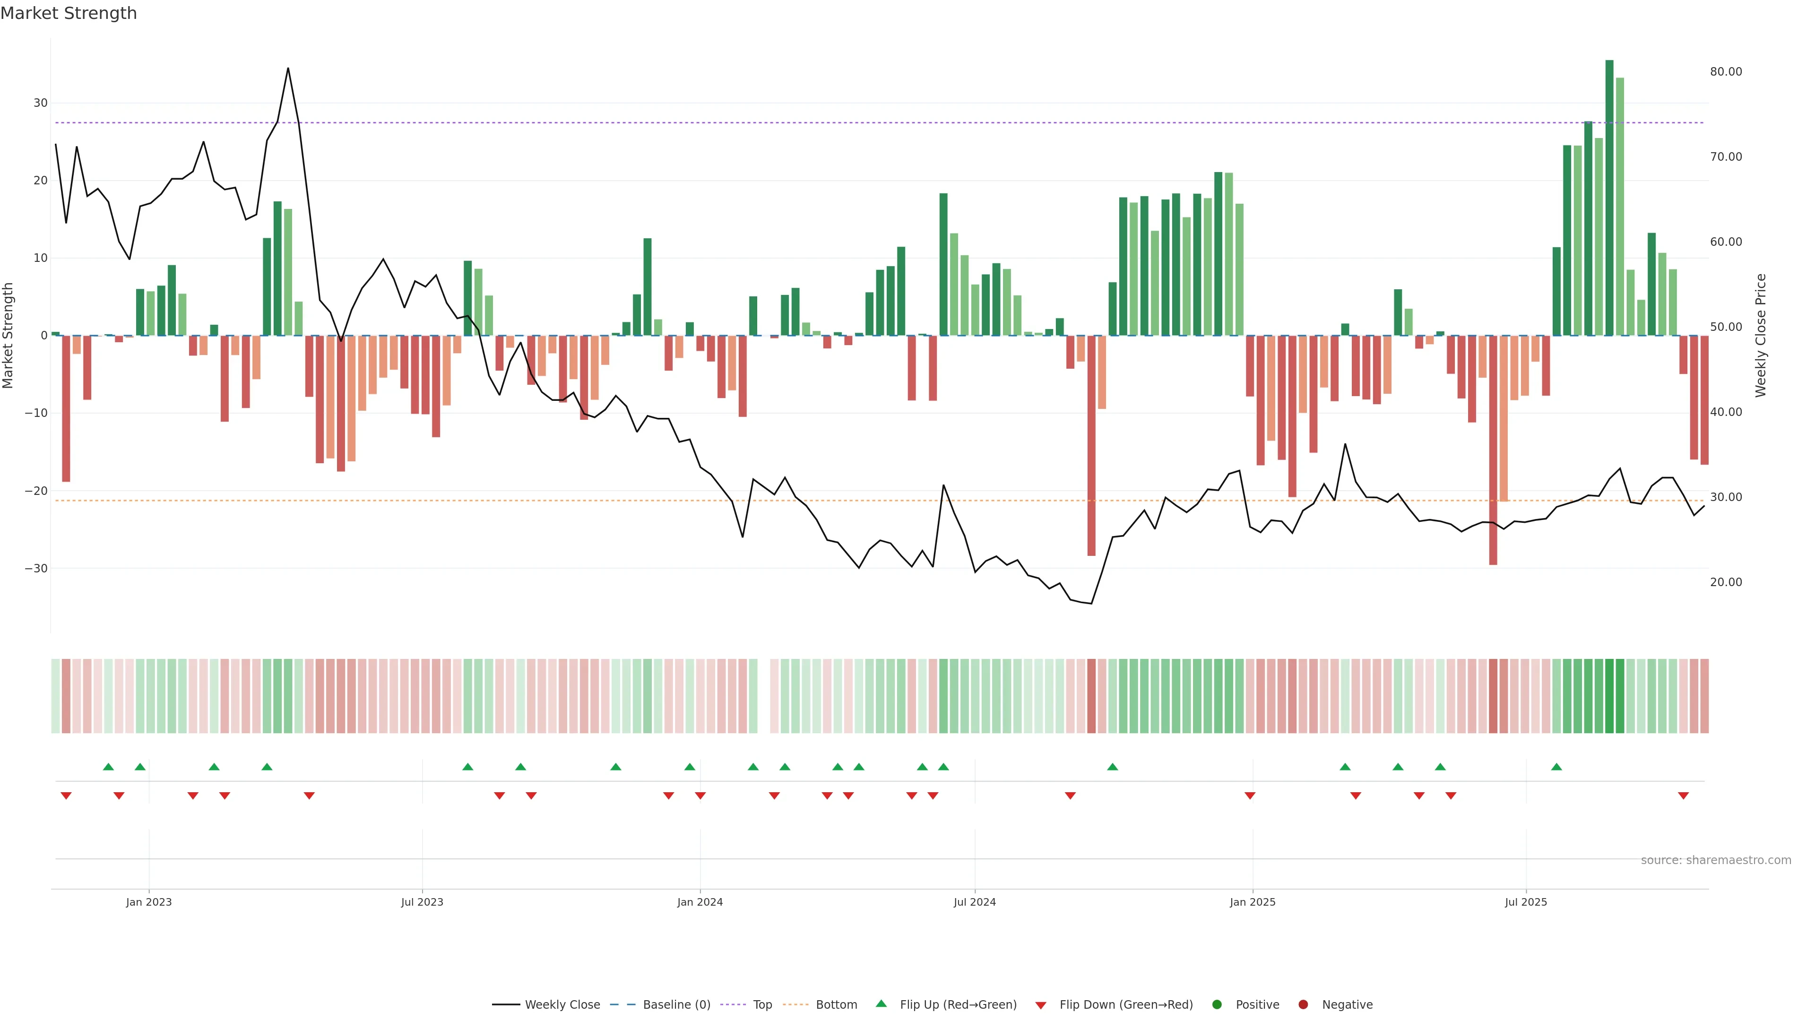Click the Market Strength chart title
This screenshot has width=1815, height=1021.
[69, 13]
